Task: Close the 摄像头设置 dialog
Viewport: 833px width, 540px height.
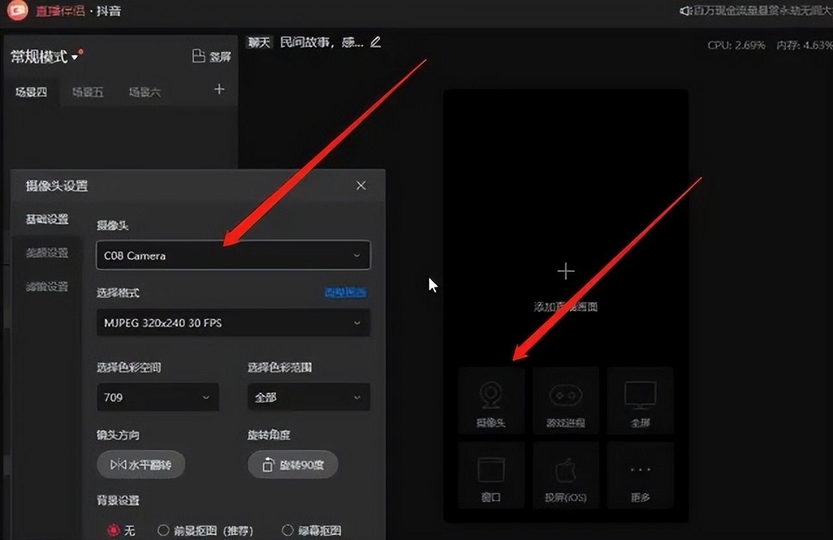Action: coord(361,185)
